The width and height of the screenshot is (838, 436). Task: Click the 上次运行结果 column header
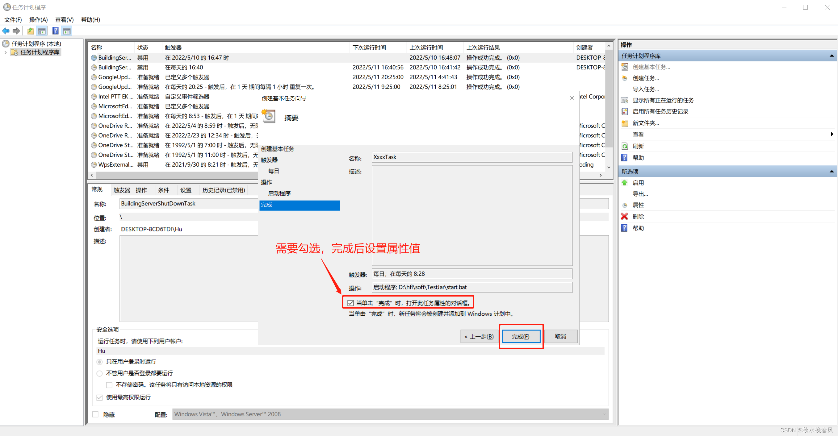pos(518,48)
